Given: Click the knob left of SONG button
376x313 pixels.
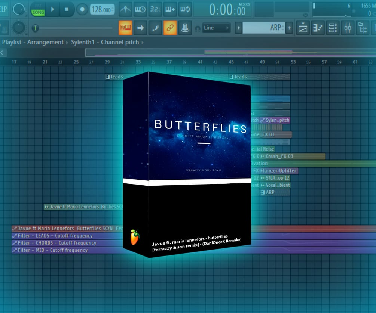Looking at the screenshot, I should point(19,9).
